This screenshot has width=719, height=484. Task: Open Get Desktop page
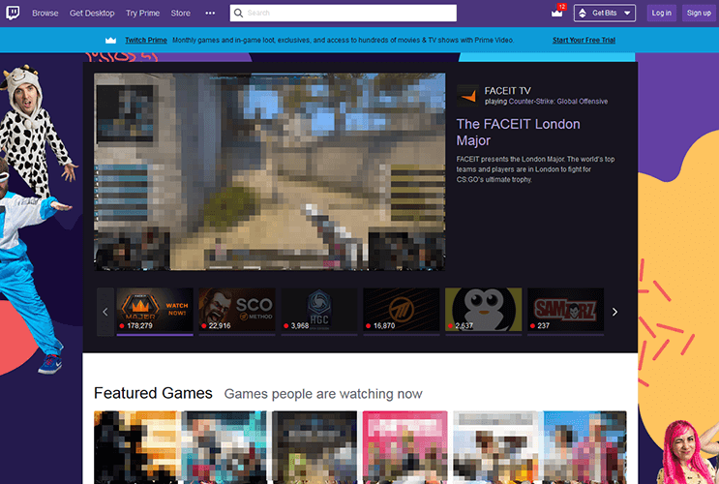tap(92, 14)
